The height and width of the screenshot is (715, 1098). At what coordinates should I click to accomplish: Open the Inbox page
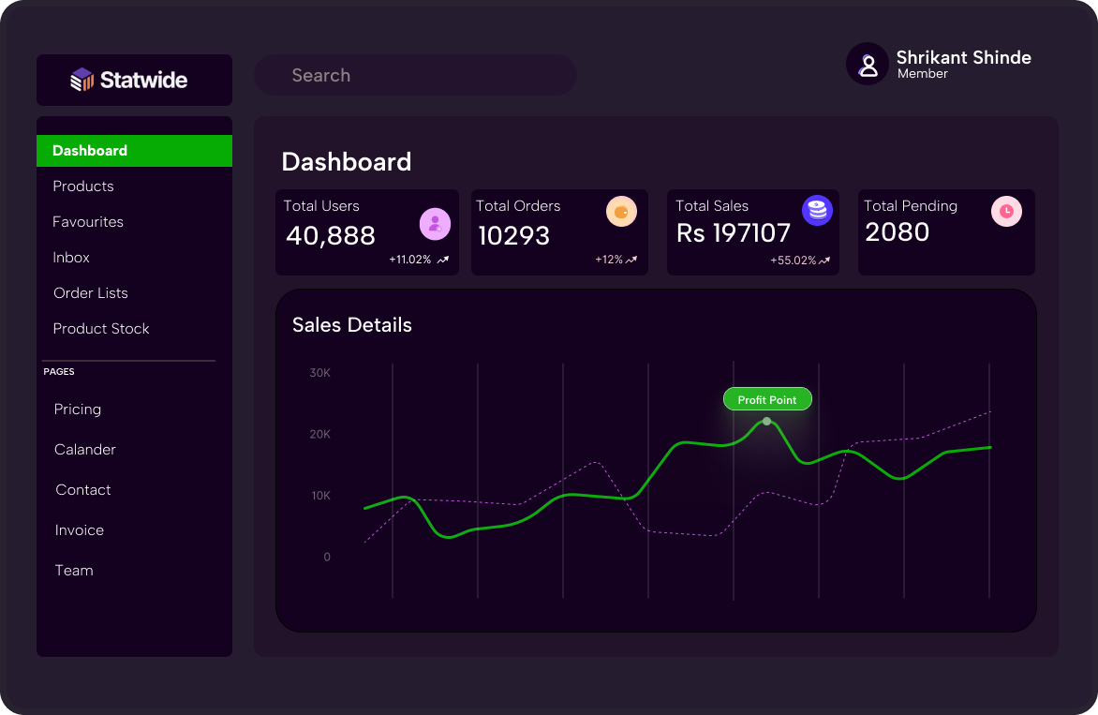coord(71,257)
